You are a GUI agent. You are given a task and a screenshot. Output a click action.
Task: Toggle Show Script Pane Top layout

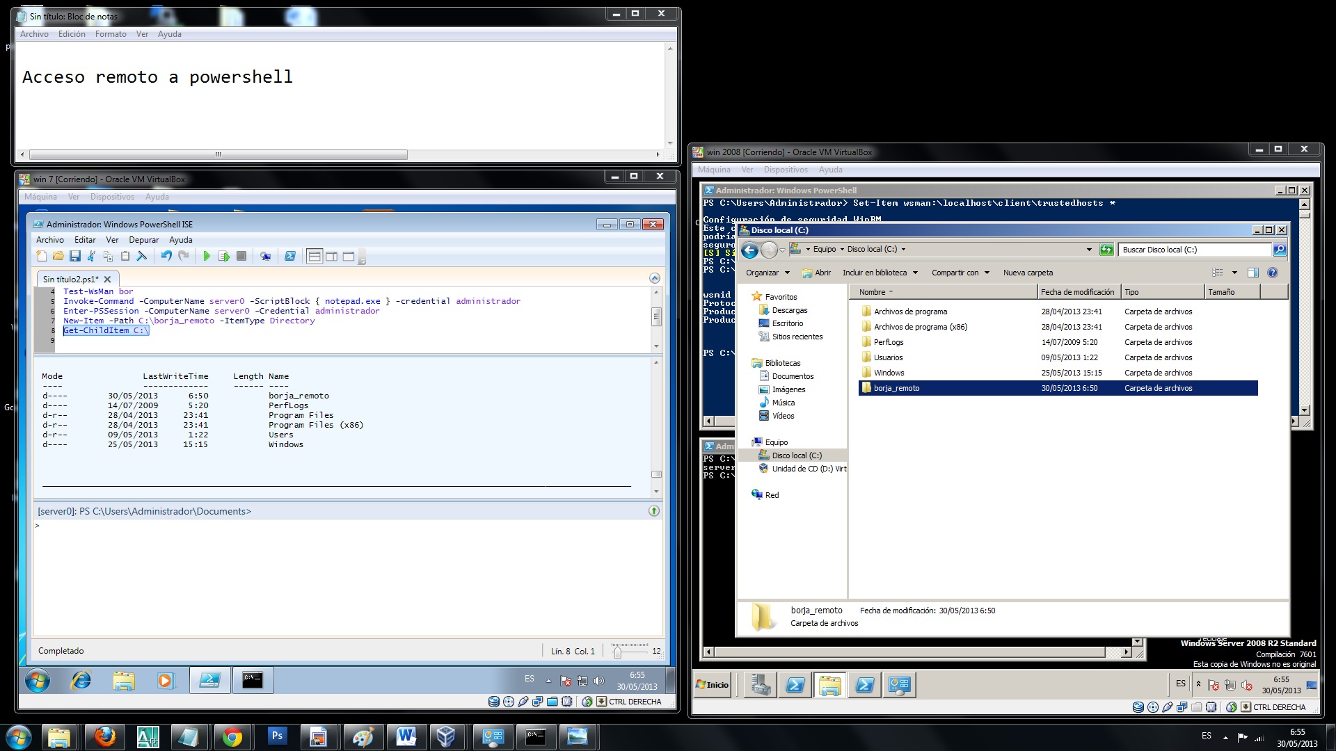(315, 257)
